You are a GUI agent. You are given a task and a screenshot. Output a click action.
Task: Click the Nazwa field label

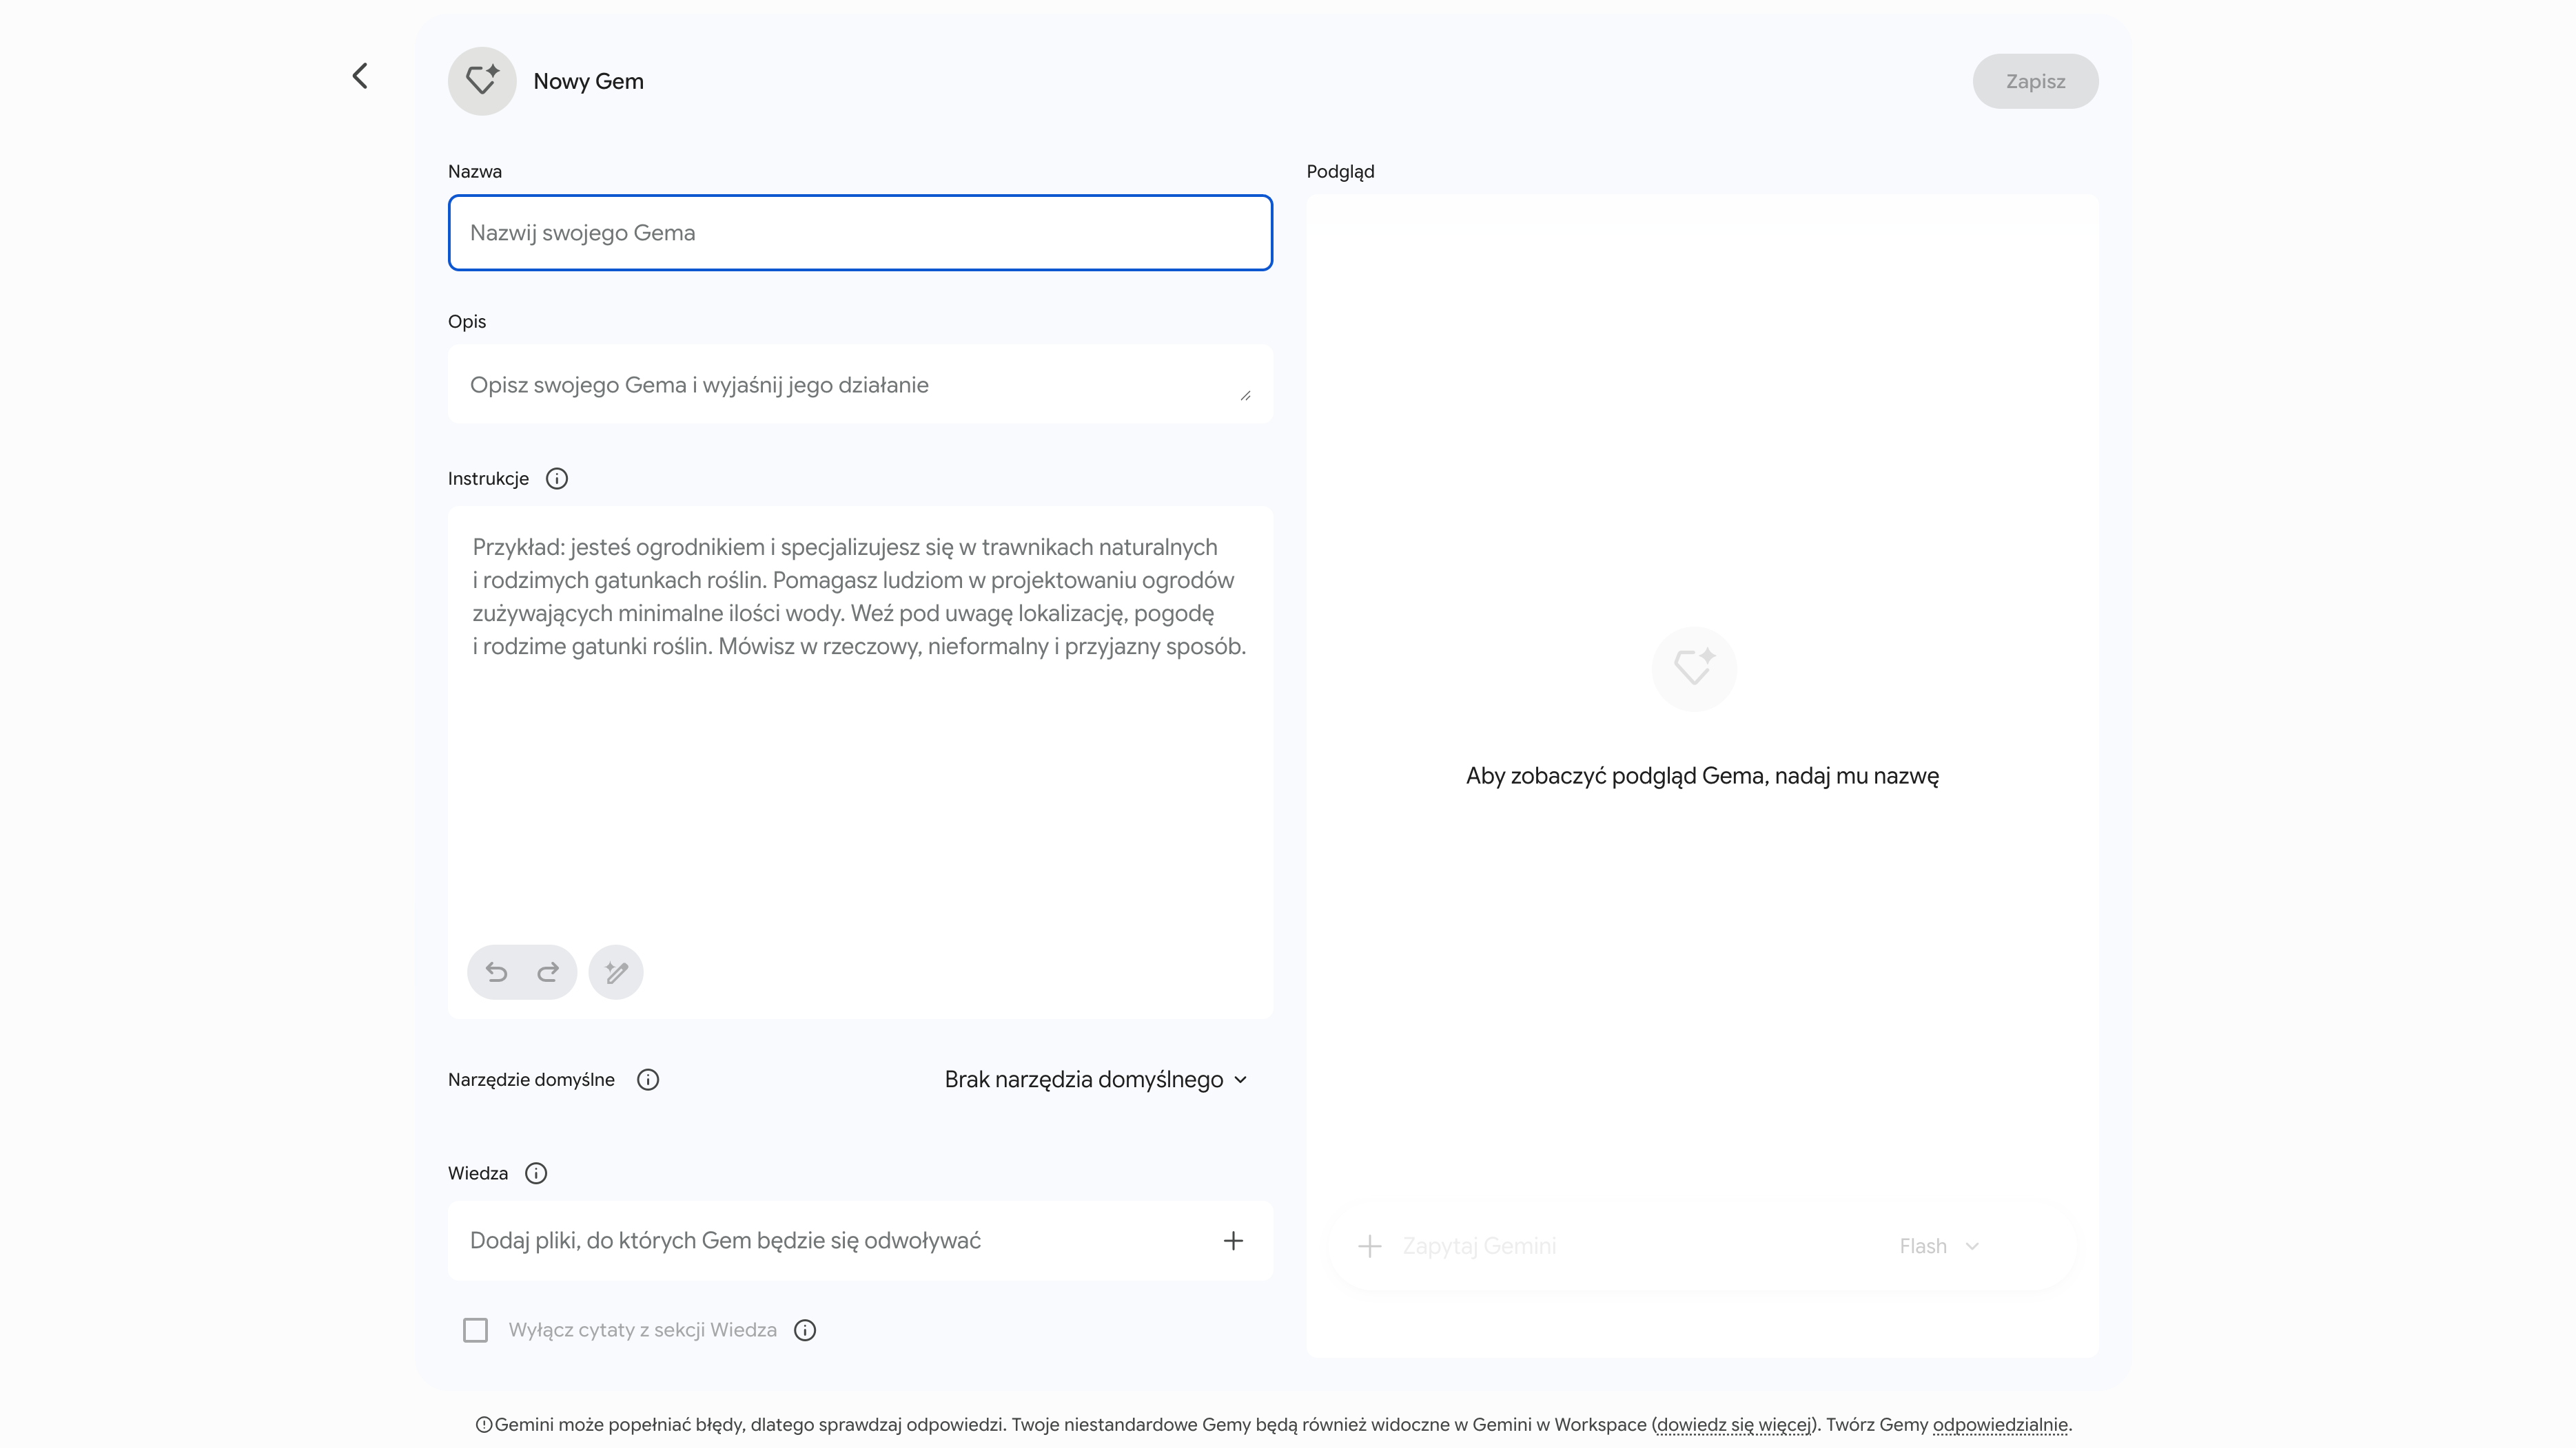[x=475, y=172]
